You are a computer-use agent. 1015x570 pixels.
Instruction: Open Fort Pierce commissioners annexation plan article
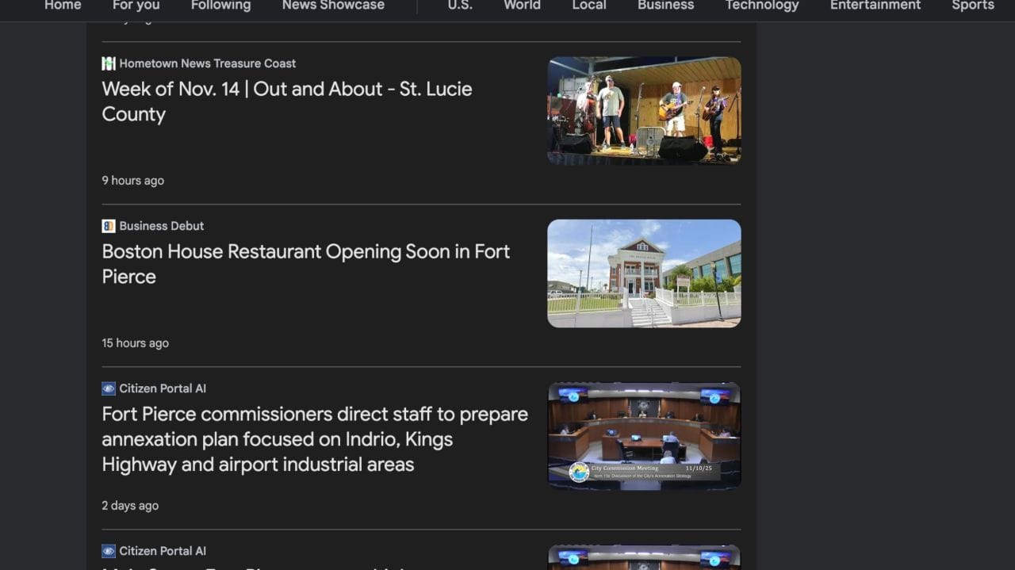click(x=315, y=439)
